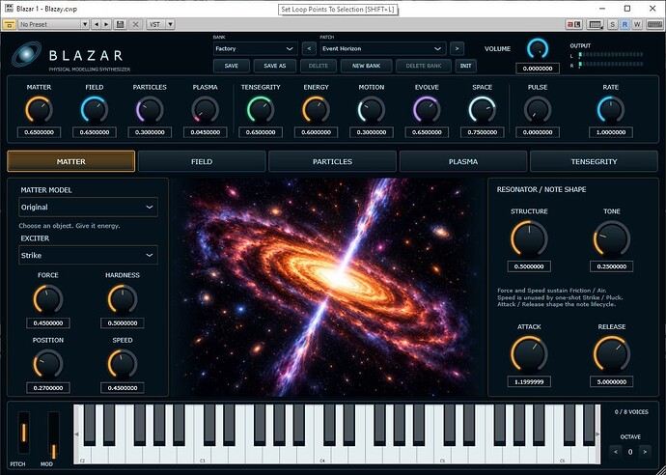Click the top-row FIELD macro knob
This screenshot has height=475, width=666.
[95, 110]
